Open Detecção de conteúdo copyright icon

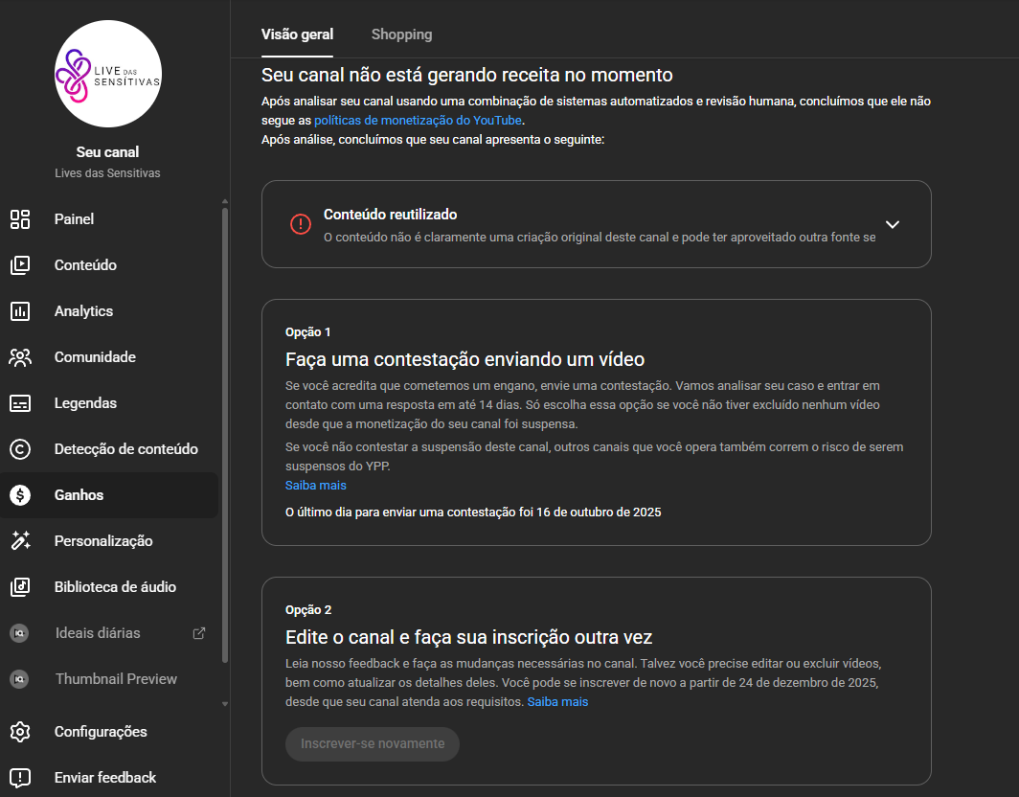click(x=20, y=449)
